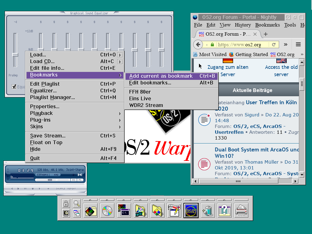This screenshot has width=312, height=234.
Task: Click the Zugang zum alten Server link
Action: point(228,71)
